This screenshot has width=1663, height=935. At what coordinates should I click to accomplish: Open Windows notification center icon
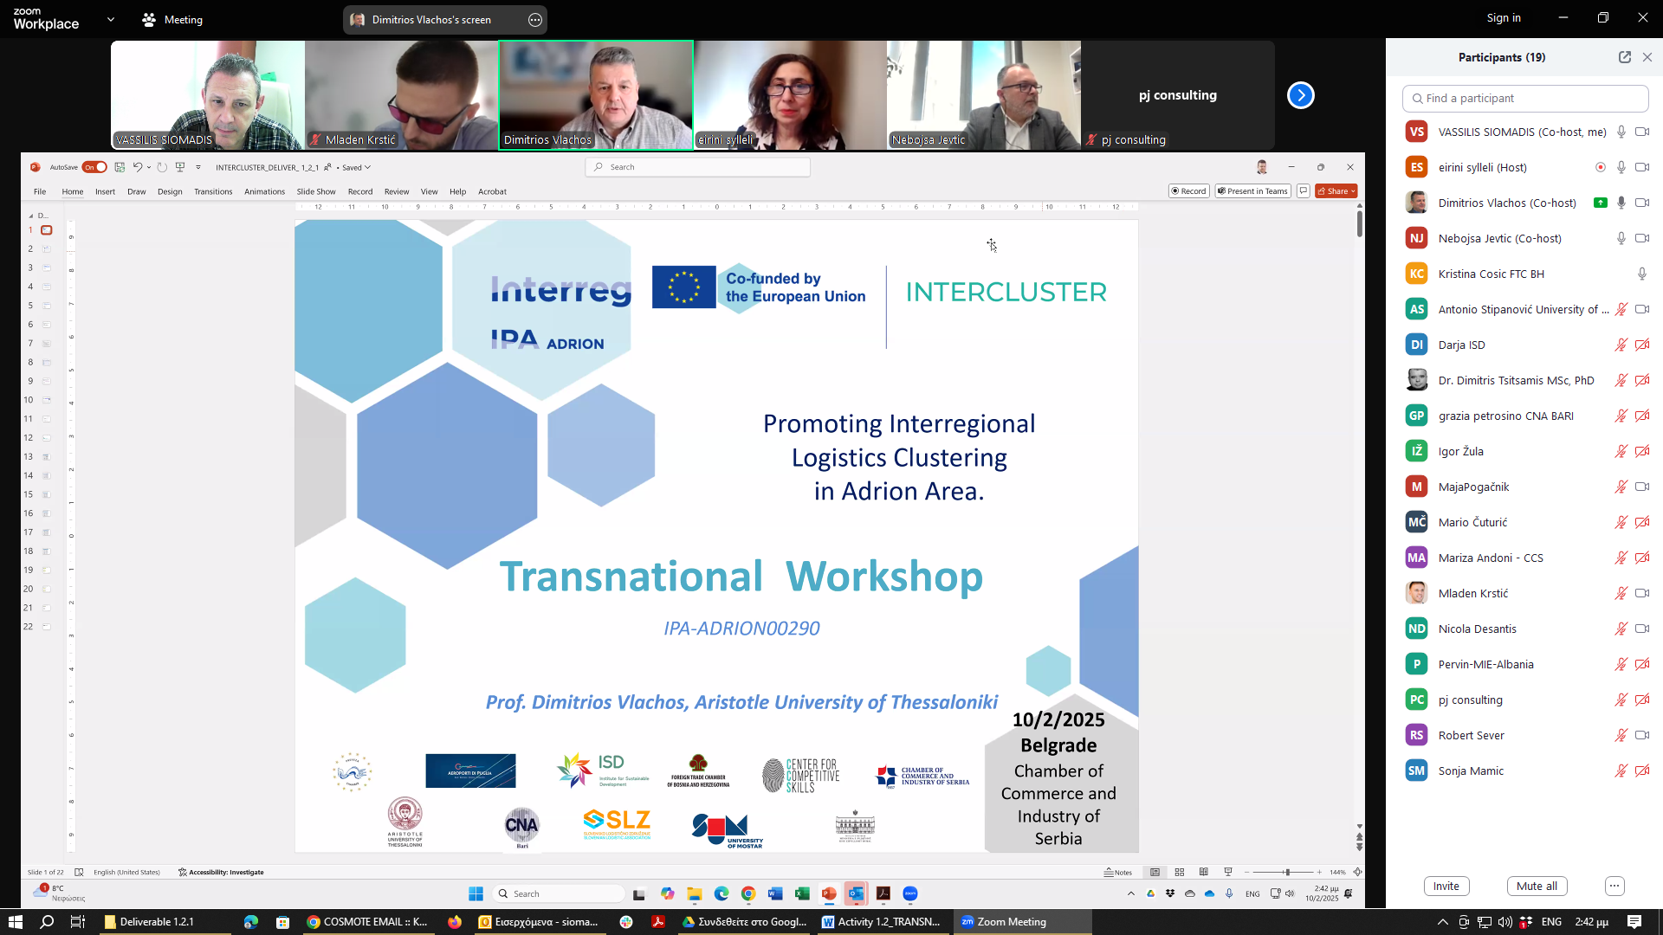pos(1634,921)
